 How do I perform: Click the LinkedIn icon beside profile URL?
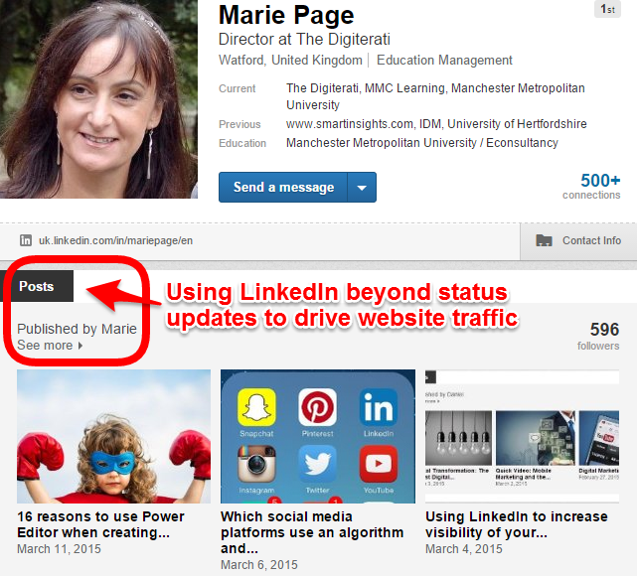click(x=26, y=240)
